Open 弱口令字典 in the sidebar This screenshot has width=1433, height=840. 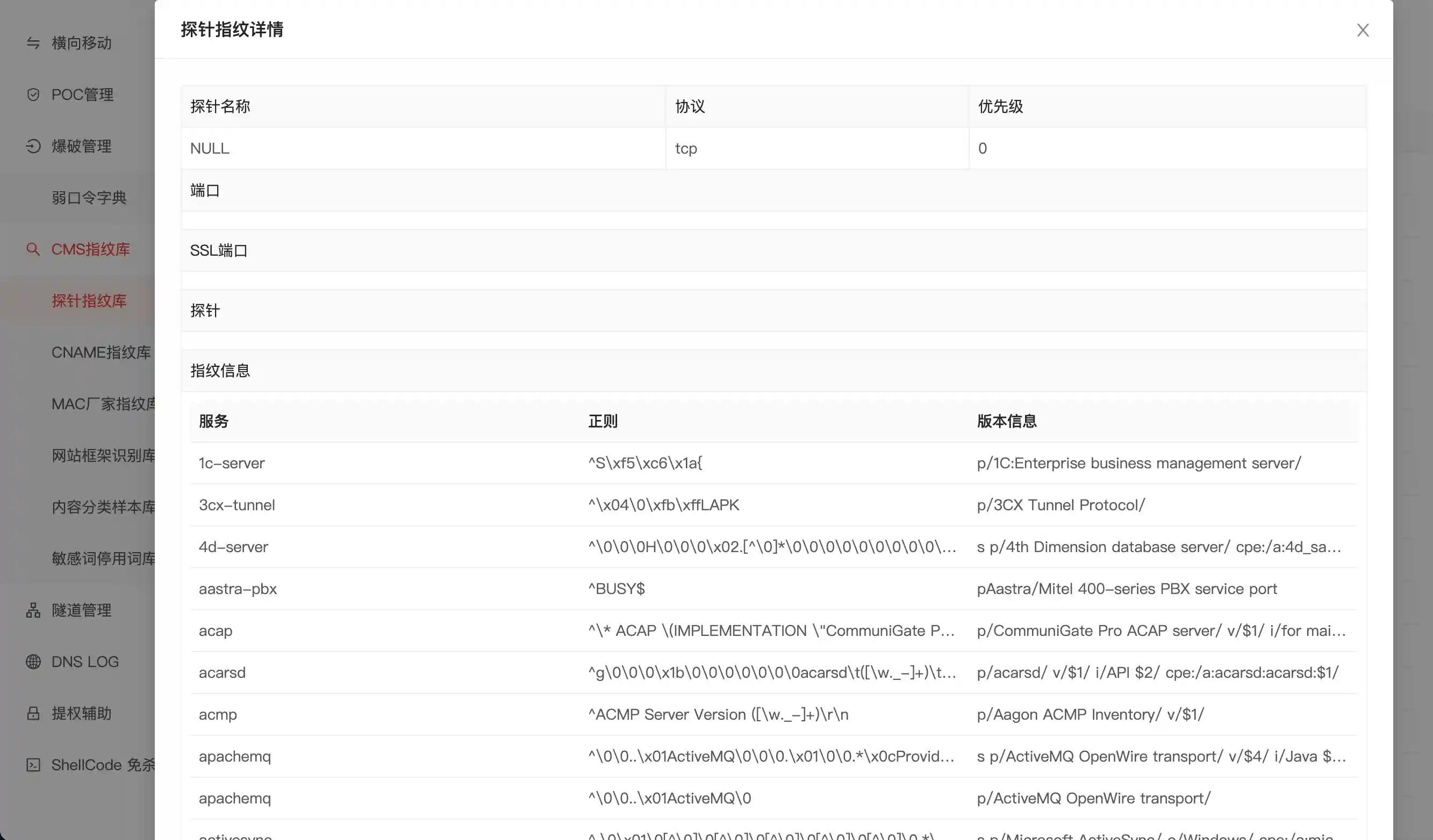click(89, 198)
